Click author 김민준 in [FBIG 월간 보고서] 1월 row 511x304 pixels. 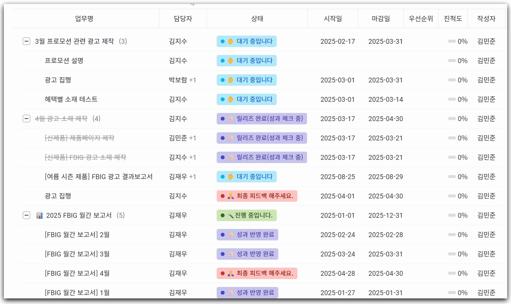click(486, 293)
